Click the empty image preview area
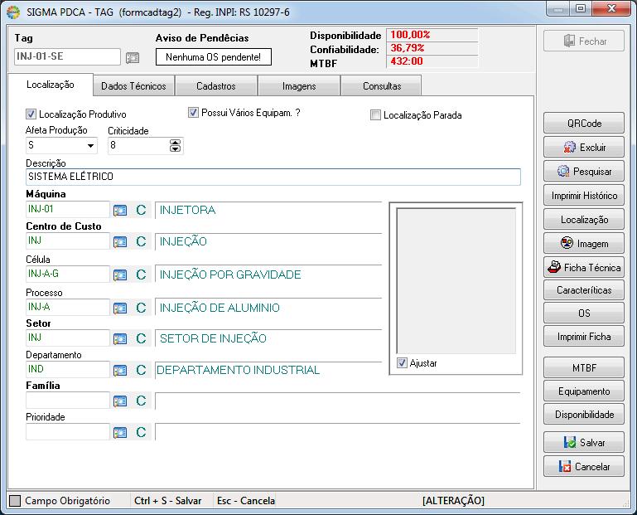This screenshot has width=637, height=515. tap(456, 280)
